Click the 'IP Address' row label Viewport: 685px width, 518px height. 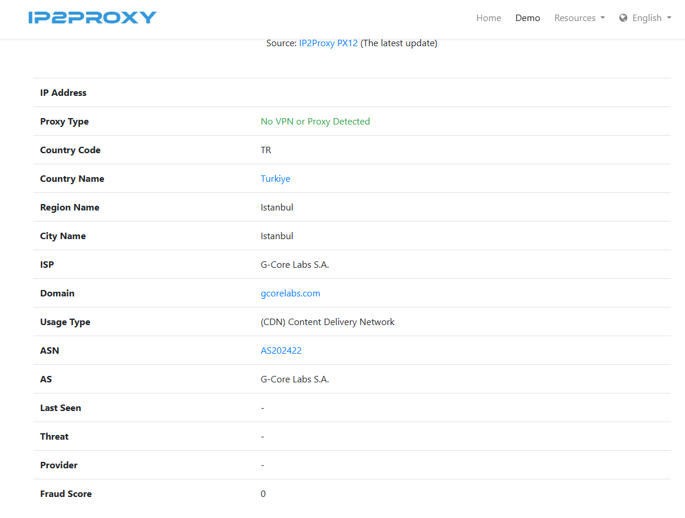tap(63, 93)
